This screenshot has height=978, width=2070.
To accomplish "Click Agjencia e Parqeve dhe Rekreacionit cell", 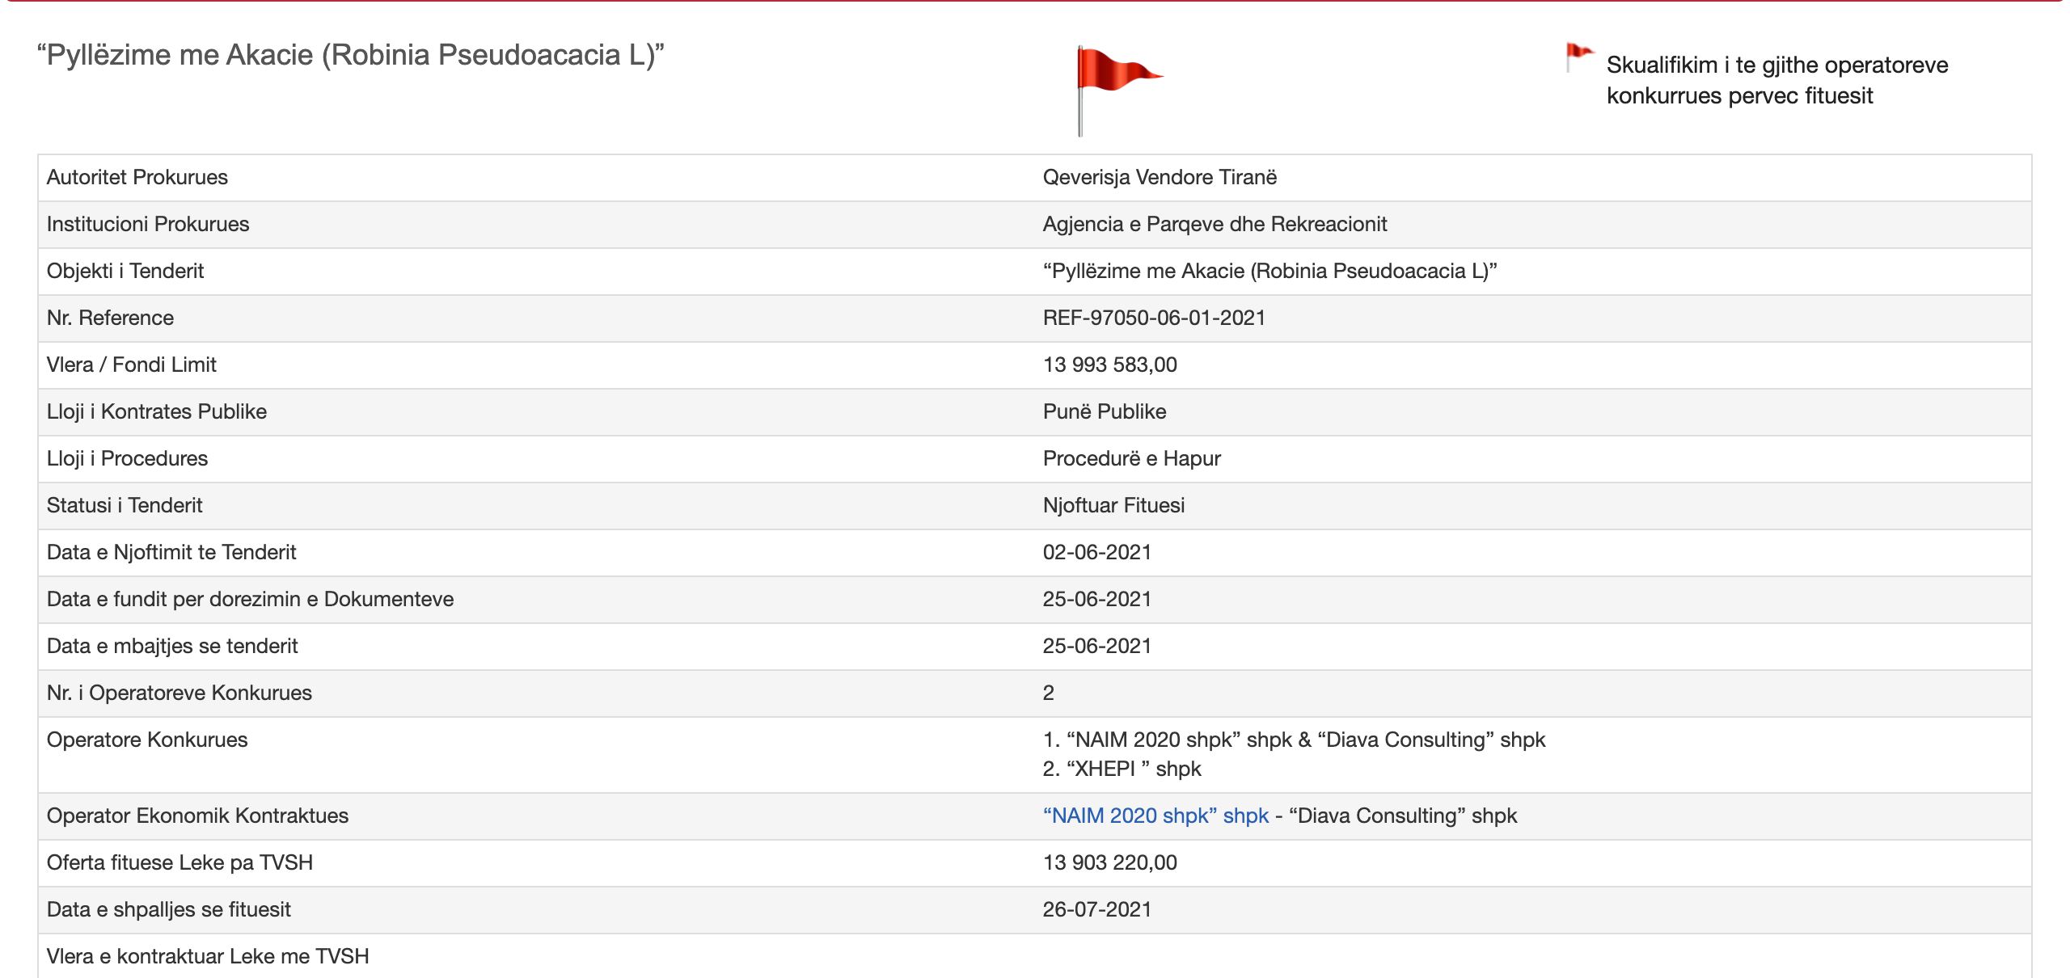I will click(1215, 224).
